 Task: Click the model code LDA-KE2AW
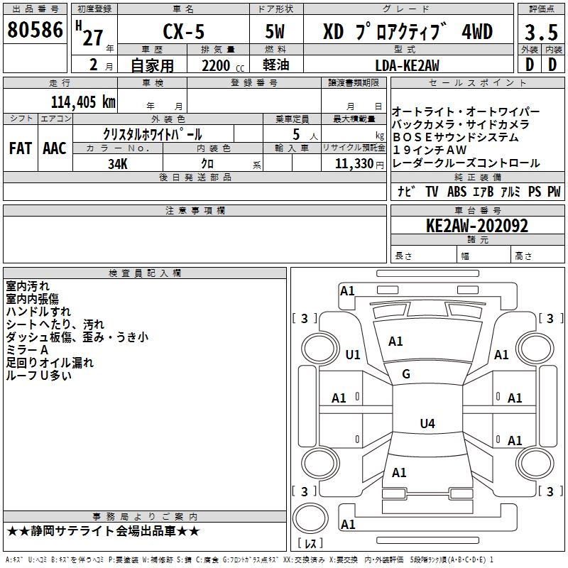(x=407, y=65)
